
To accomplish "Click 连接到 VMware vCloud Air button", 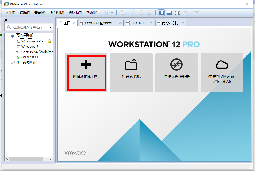I will point(222,73).
